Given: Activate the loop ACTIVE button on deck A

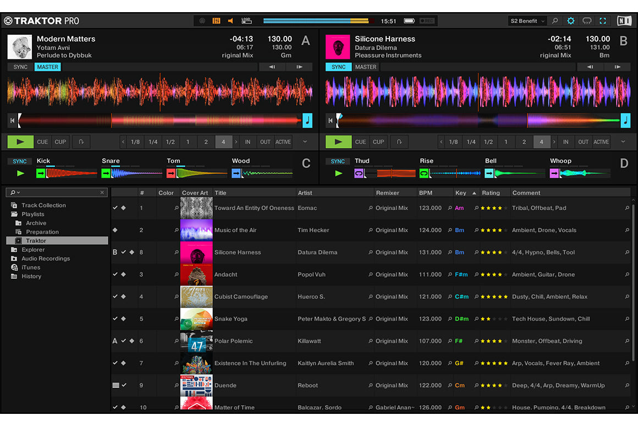Looking at the screenshot, I should click(283, 141).
